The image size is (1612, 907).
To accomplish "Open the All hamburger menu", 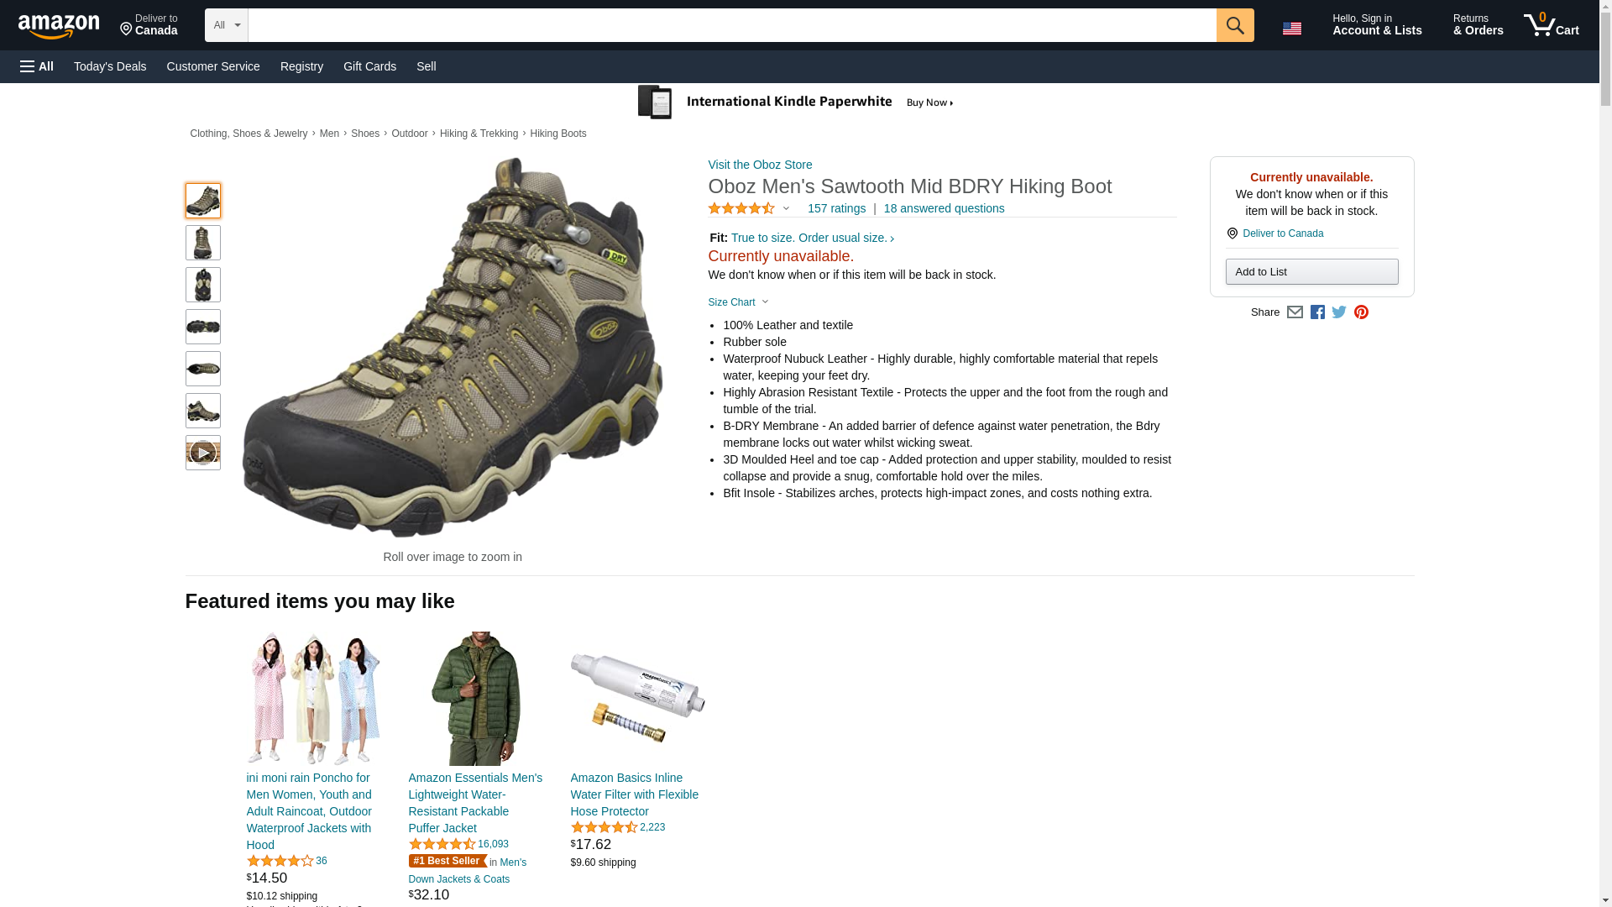I will coord(37,66).
